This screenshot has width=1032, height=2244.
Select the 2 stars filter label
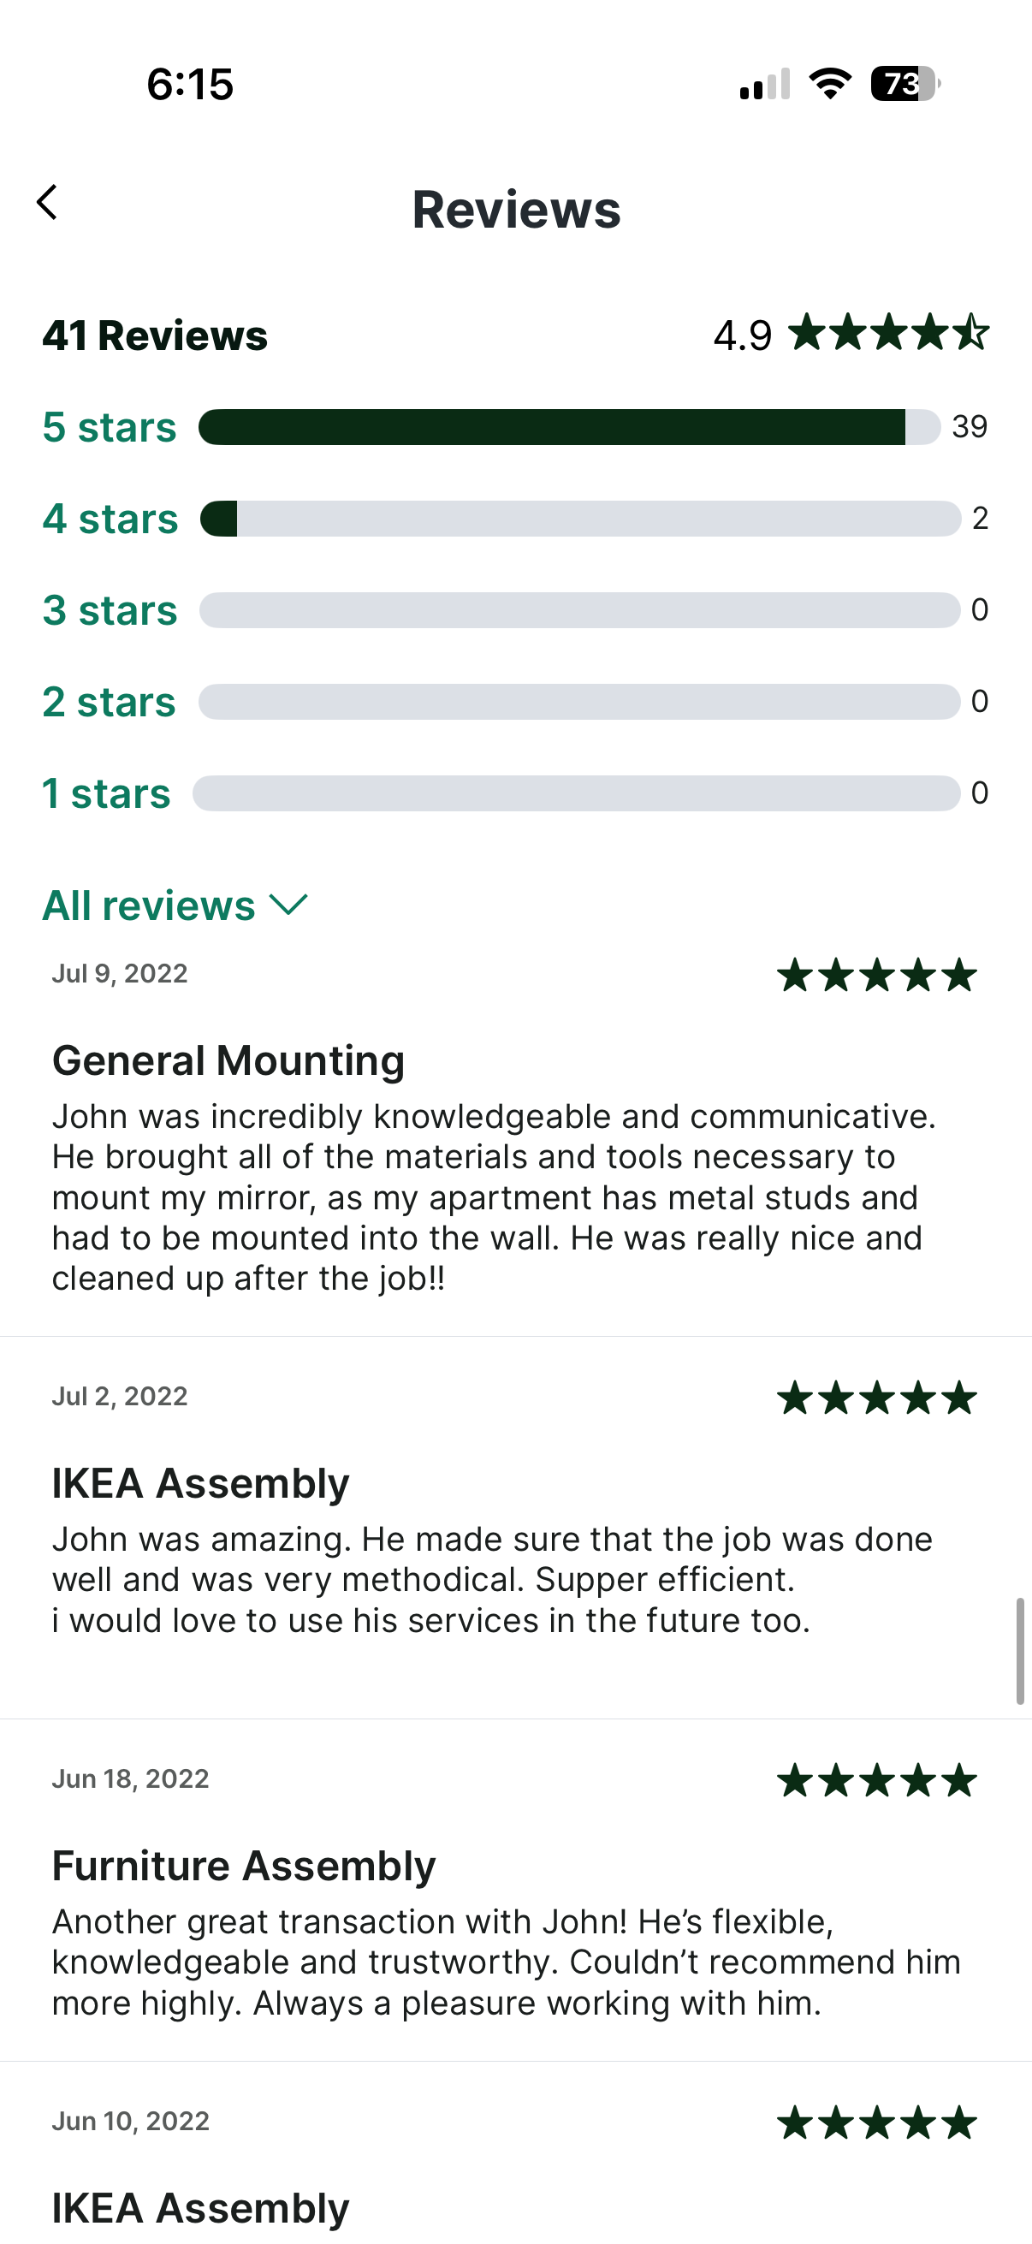pos(109,701)
